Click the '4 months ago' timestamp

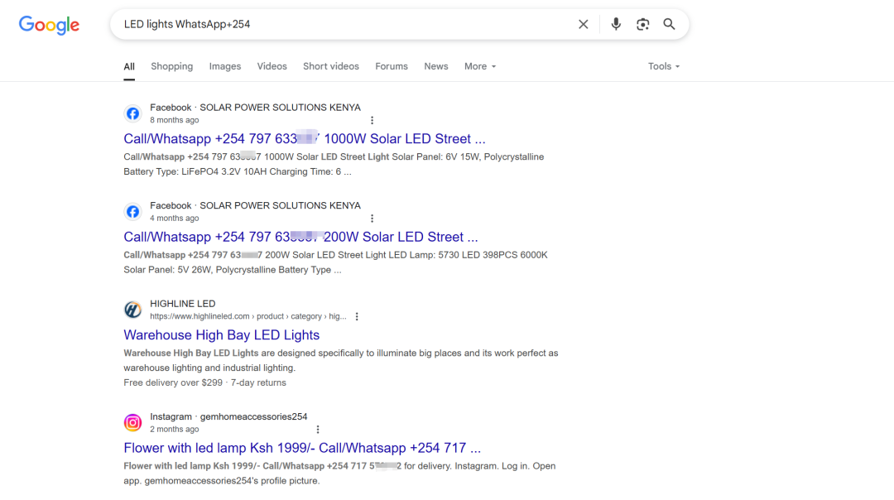pyautogui.click(x=175, y=219)
